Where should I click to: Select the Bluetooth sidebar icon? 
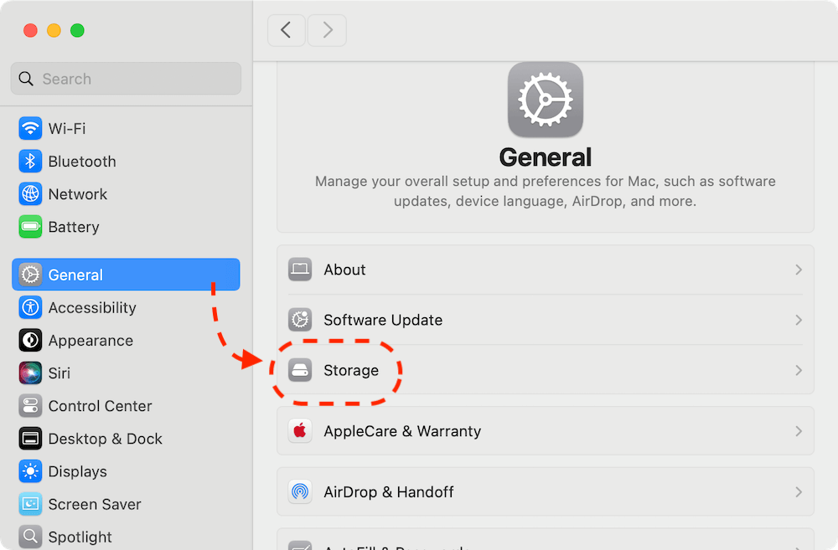[30, 161]
